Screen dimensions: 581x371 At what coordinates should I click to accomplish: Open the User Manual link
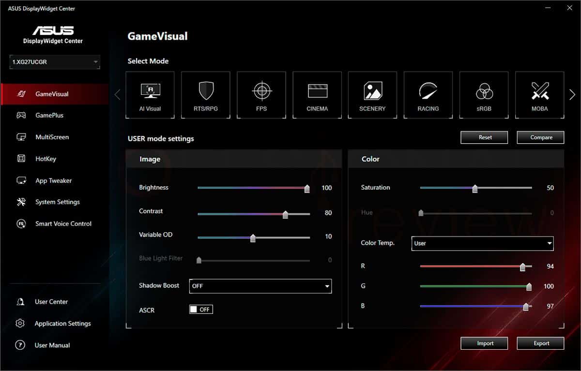pyautogui.click(x=52, y=345)
